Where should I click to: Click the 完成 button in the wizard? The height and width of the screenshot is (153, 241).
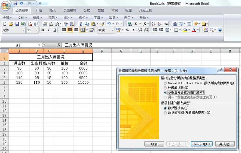point(225,144)
